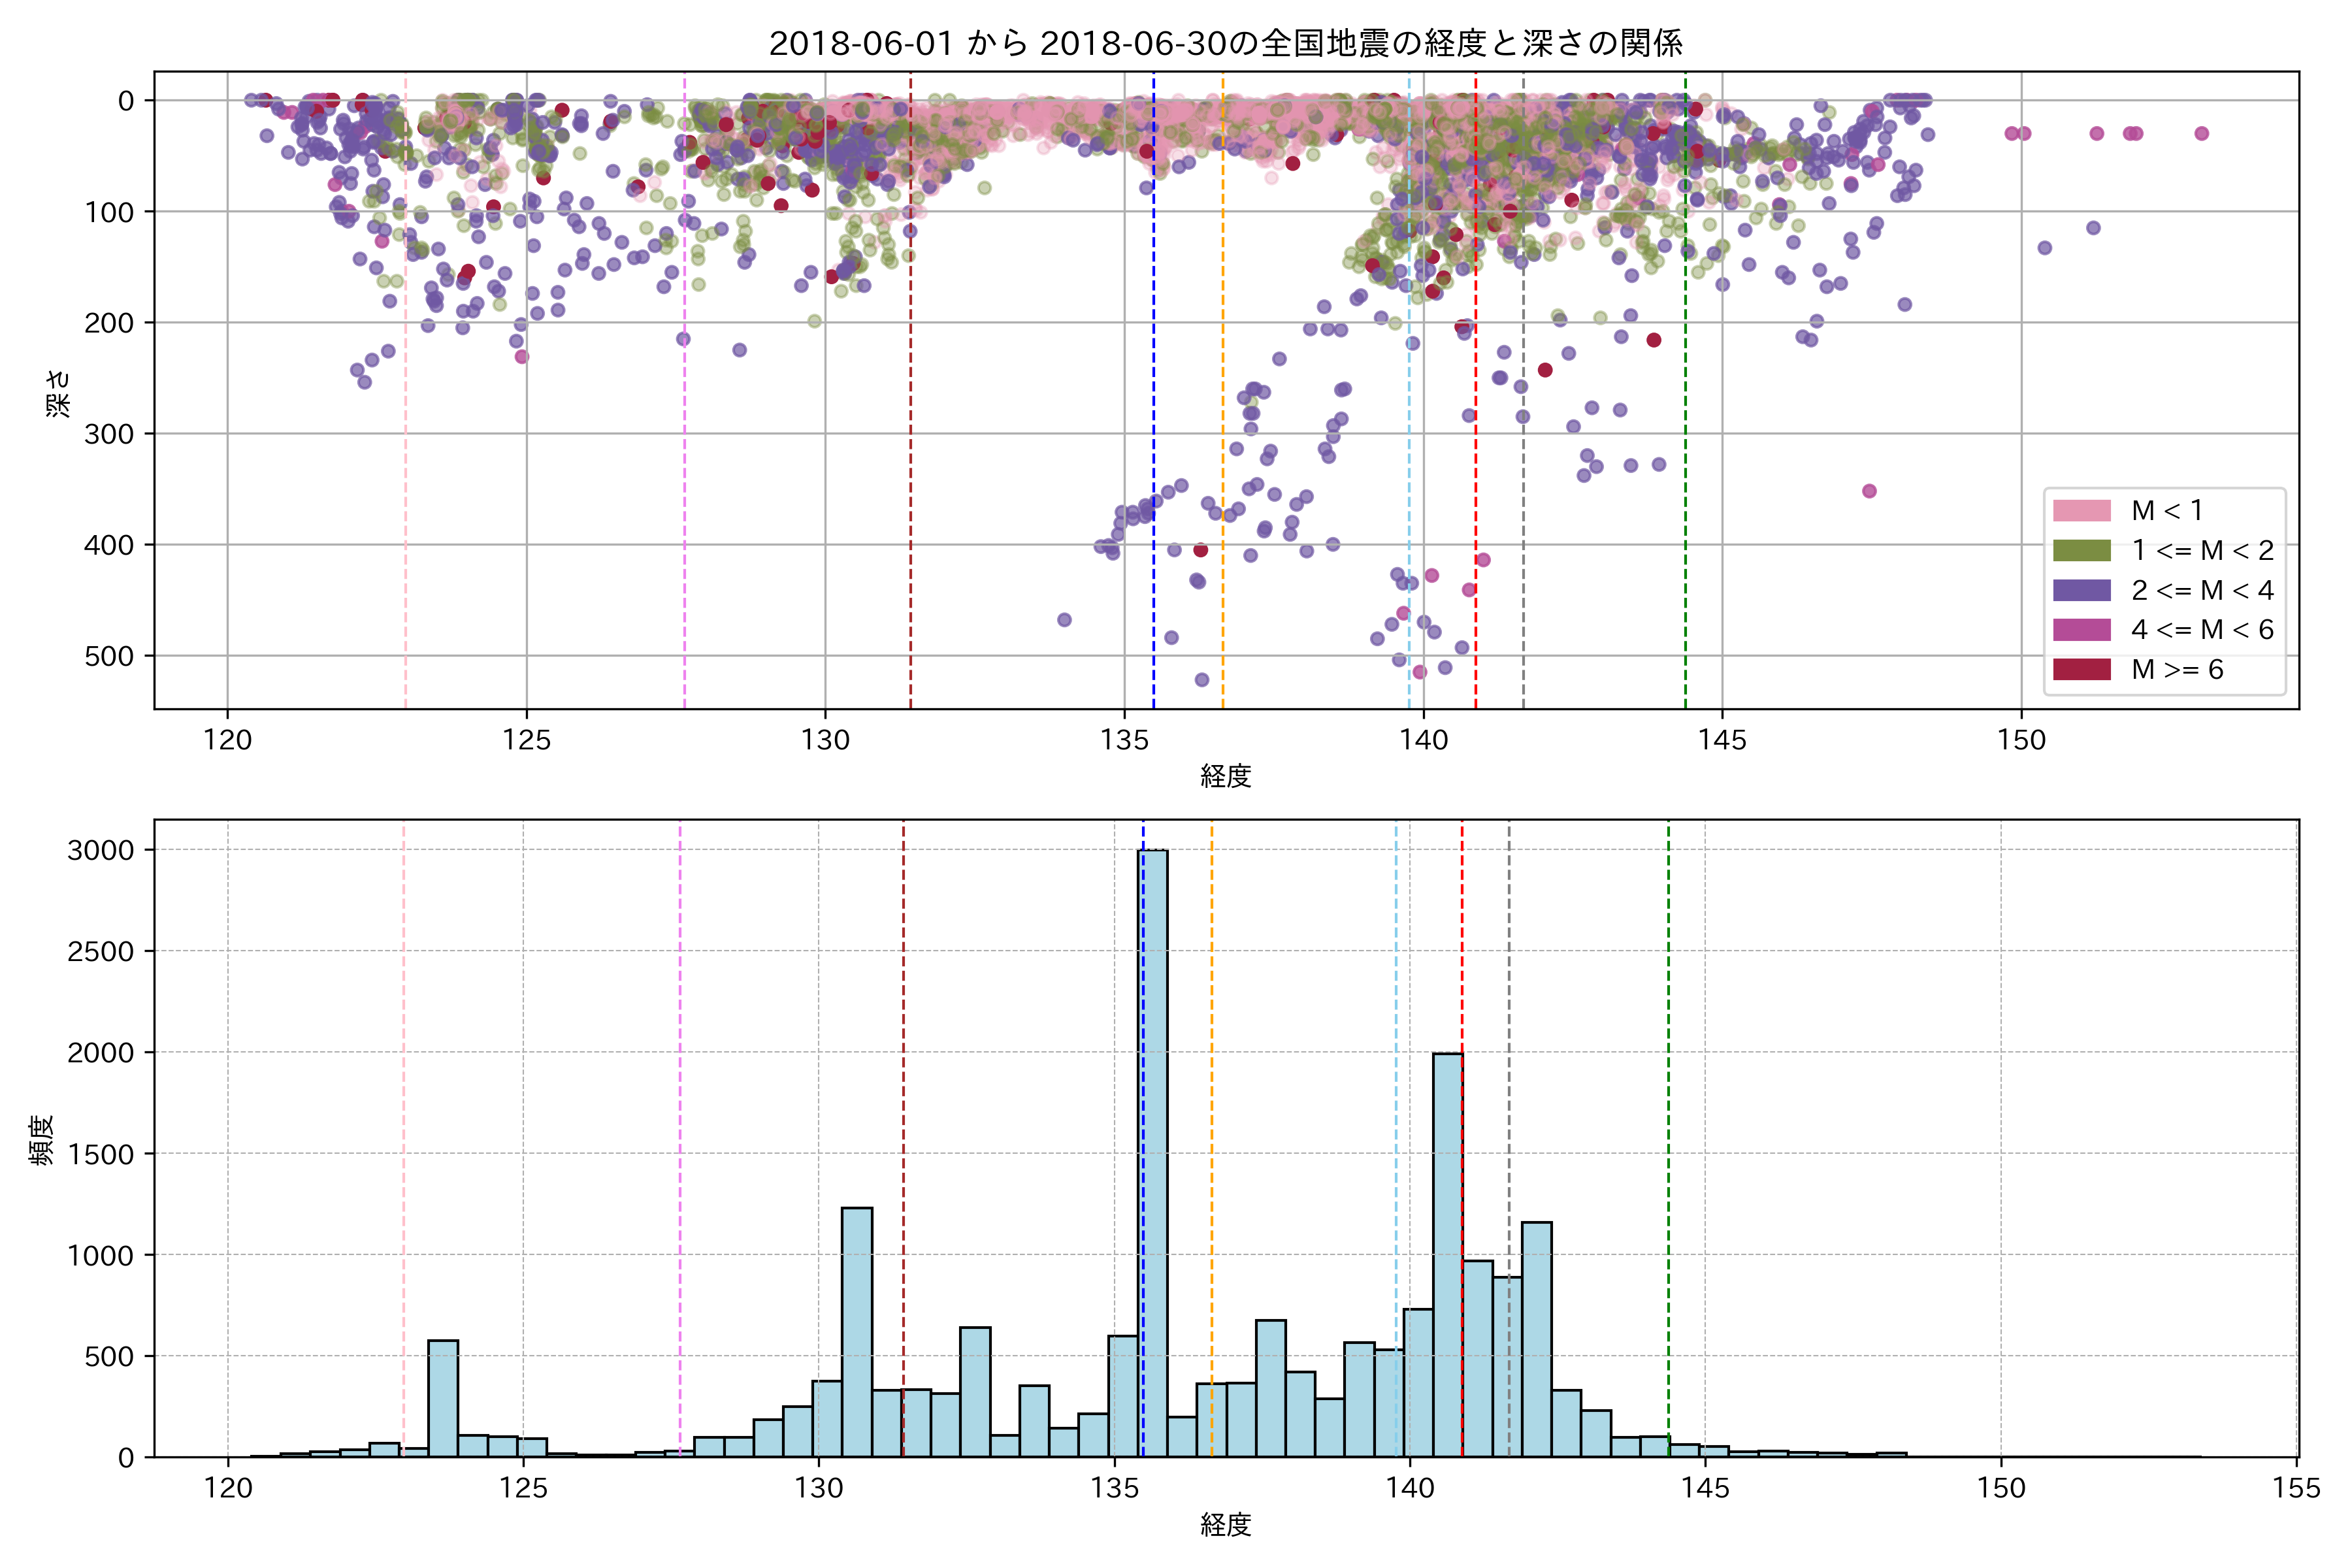Click the isolated magenta point near depth 350
The image size is (2352, 1568).
[1869, 491]
